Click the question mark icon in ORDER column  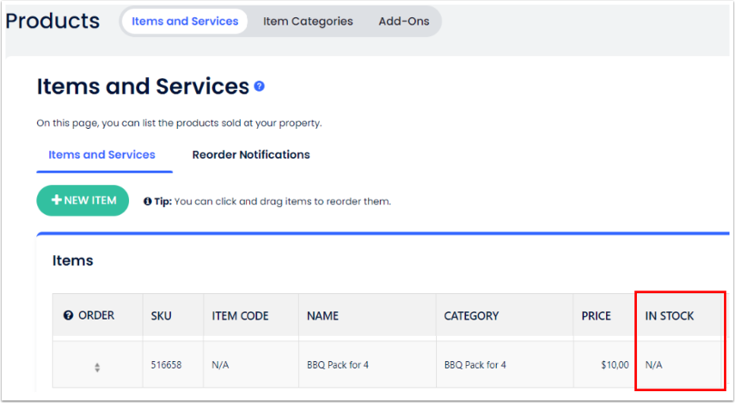pyautogui.click(x=69, y=315)
